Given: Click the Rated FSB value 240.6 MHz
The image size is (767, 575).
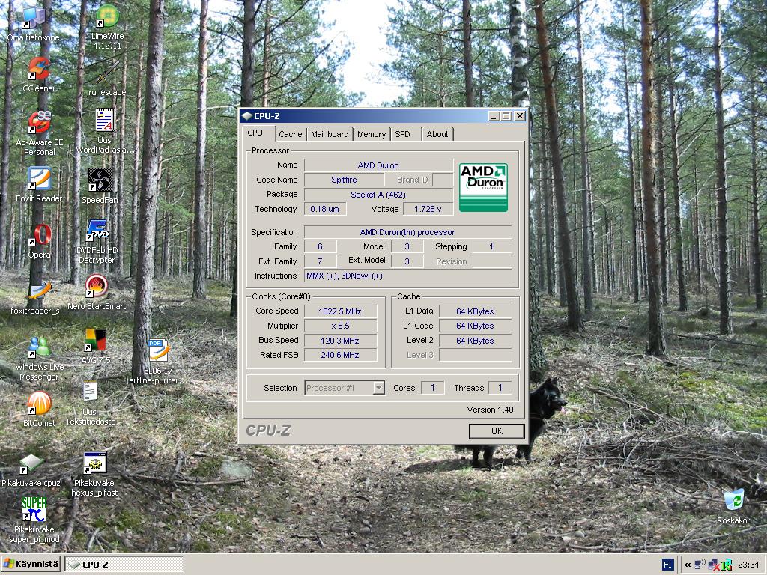Looking at the screenshot, I should (x=340, y=355).
